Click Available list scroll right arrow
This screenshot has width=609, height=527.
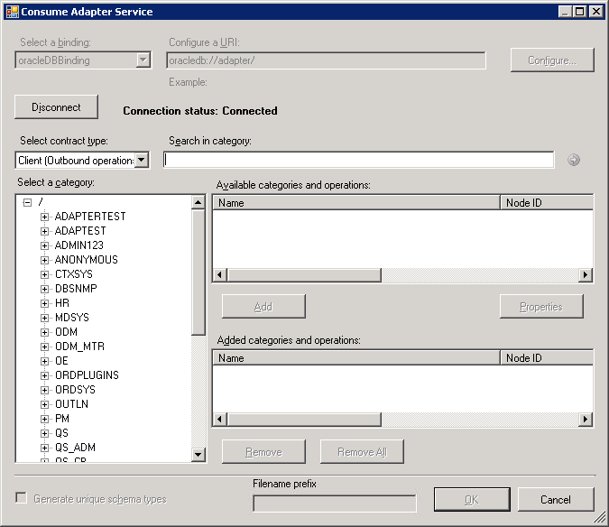pyautogui.click(x=586, y=275)
